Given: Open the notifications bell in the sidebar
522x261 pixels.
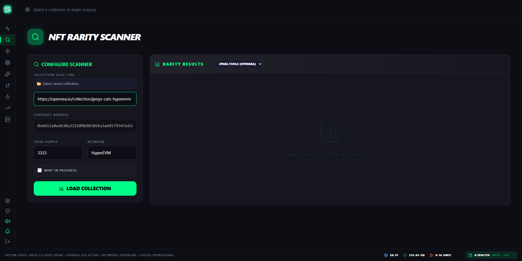Looking at the screenshot, I should coord(8,231).
